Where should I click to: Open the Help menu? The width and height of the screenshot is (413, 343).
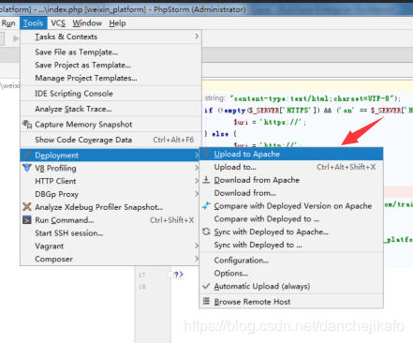tap(117, 23)
